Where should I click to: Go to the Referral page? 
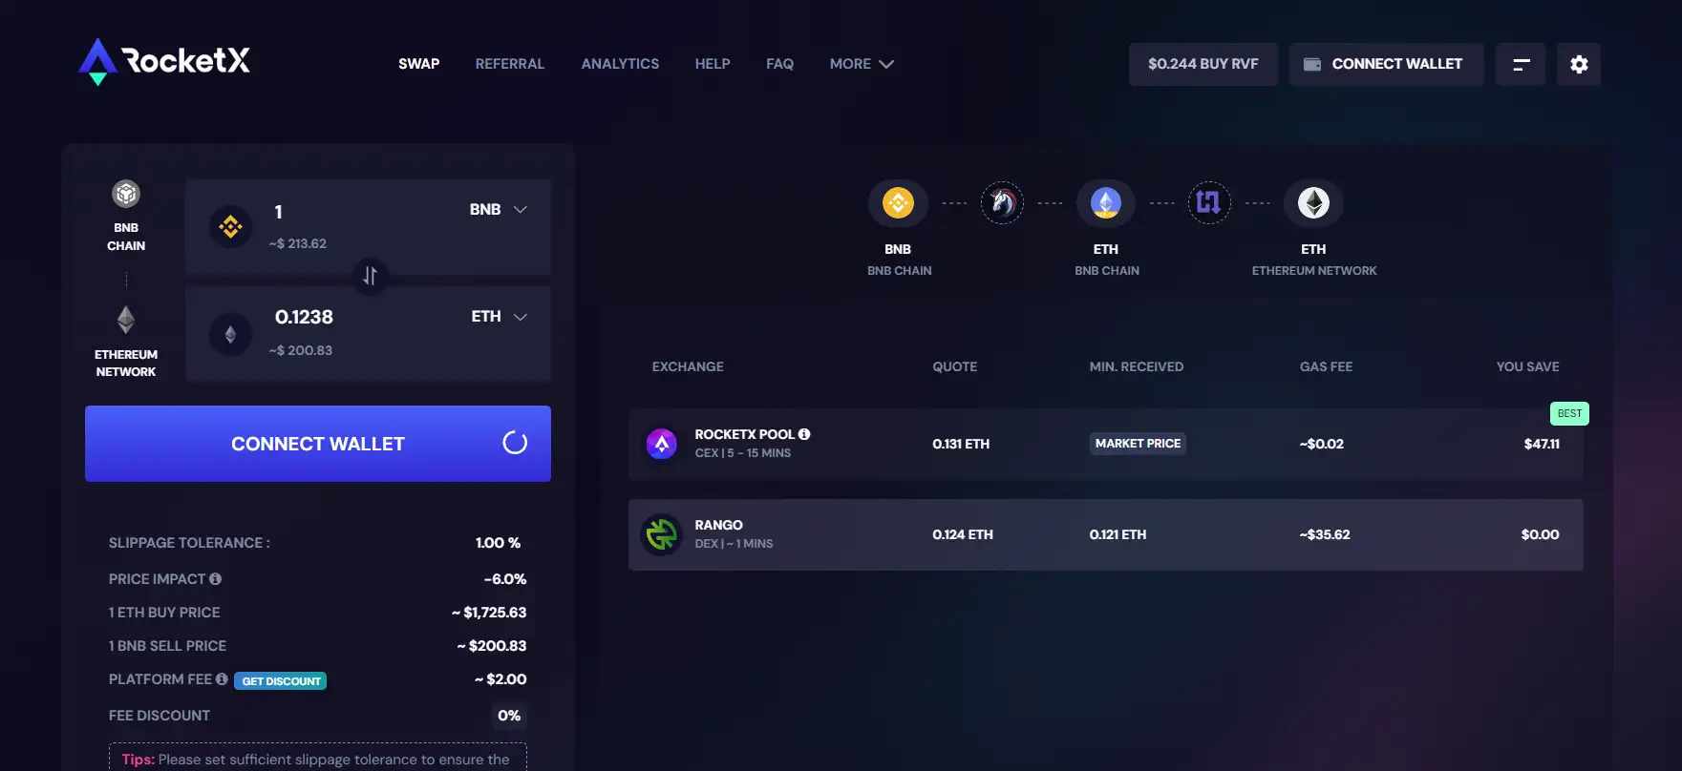point(509,64)
